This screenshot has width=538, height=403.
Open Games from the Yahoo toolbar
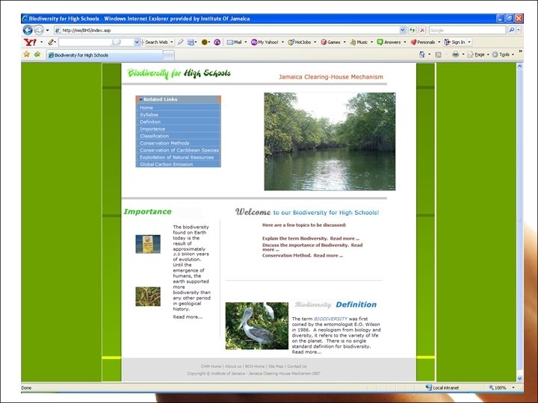click(x=331, y=42)
